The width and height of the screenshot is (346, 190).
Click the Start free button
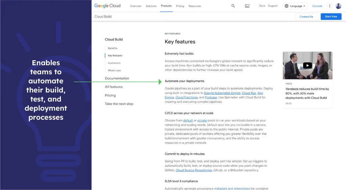click(x=331, y=16)
